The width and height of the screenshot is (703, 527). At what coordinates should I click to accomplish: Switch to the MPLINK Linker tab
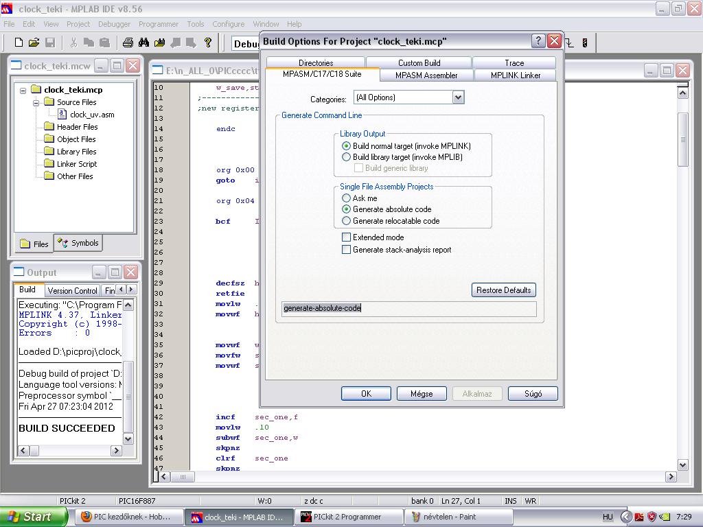click(515, 75)
